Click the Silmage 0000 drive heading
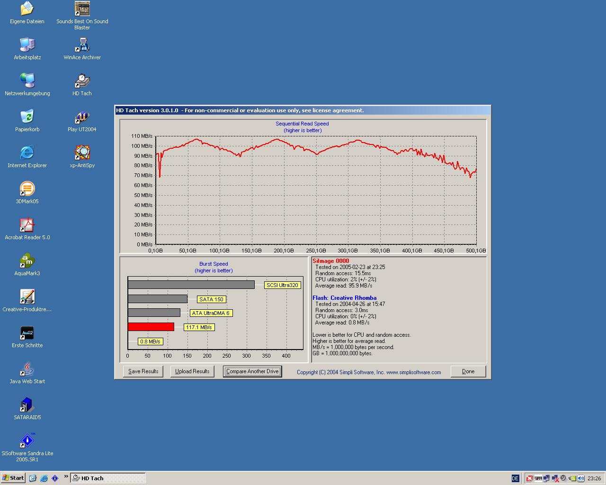Viewport: 606px width, 485px height. [331, 261]
